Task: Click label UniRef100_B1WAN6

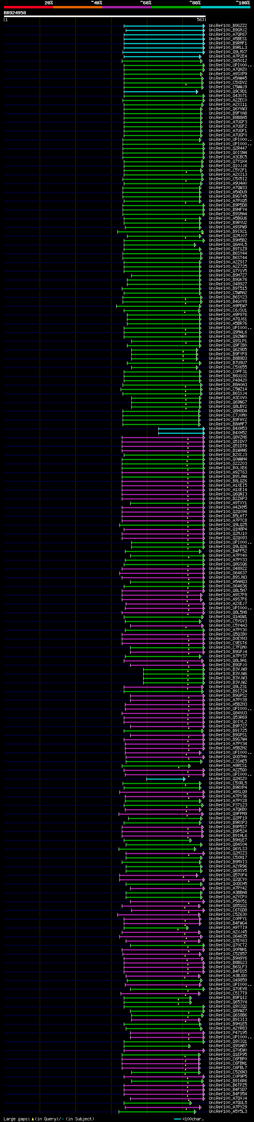Action: click(x=228, y=451)
